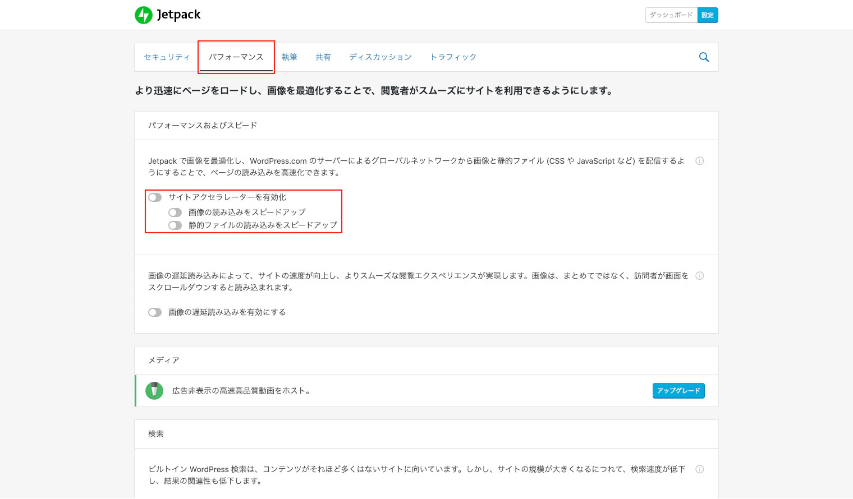Image resolution: width=853 pixels, height=499 pixels.
Task: Click the Jetpack wordmark text
Action: tap(178, 15)
